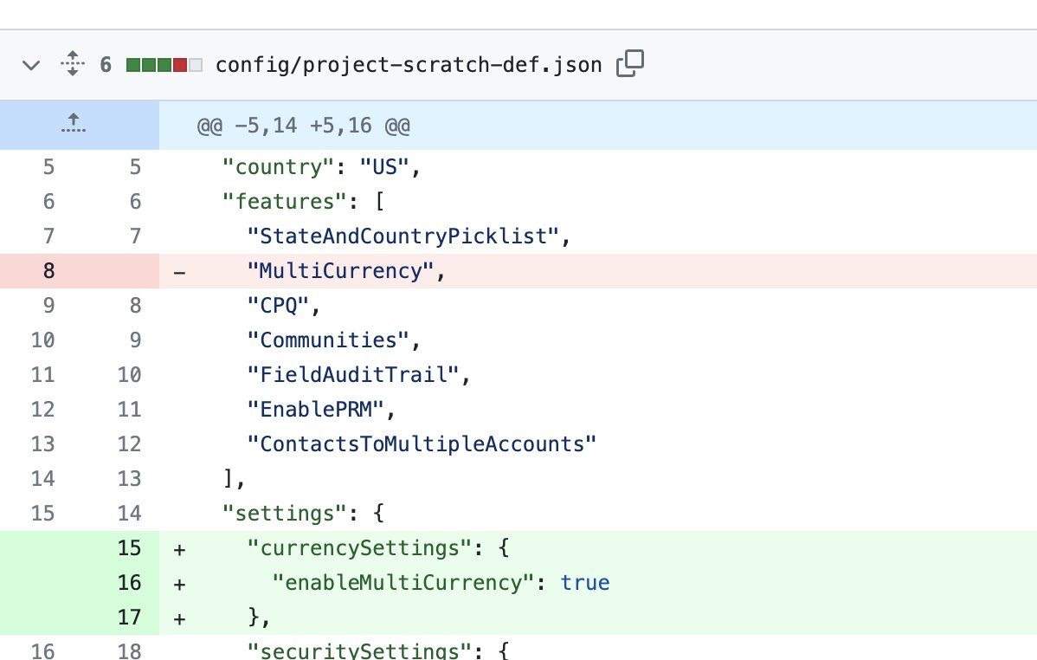Expand all lines of the file diff
Screen dimensions: 1037x660
pos(73,64)
